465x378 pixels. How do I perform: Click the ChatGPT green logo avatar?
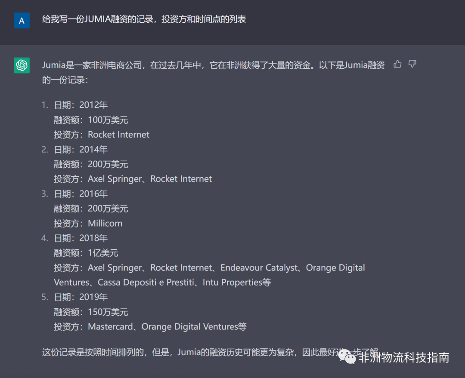[22, 65]
